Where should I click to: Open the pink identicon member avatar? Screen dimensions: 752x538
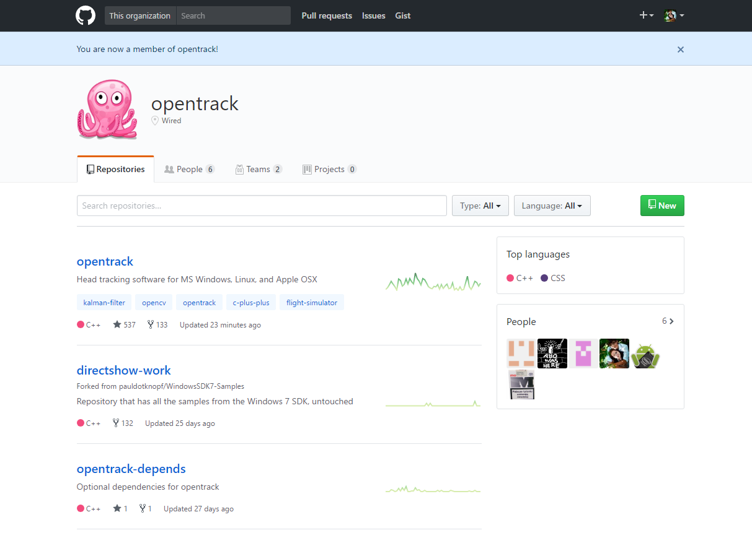click(x=583, y=354)
